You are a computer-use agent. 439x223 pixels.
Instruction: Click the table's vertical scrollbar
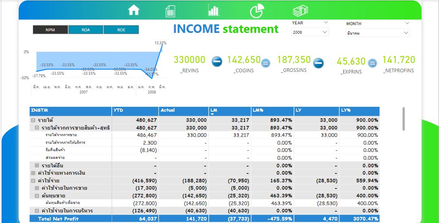coord(403,119)
